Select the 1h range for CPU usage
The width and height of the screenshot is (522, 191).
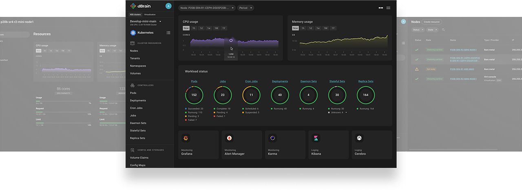[194, 28]
